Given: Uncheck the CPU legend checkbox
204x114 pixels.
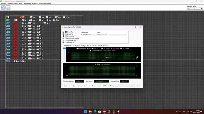Looking at the screenshot, I should [87, 48].
